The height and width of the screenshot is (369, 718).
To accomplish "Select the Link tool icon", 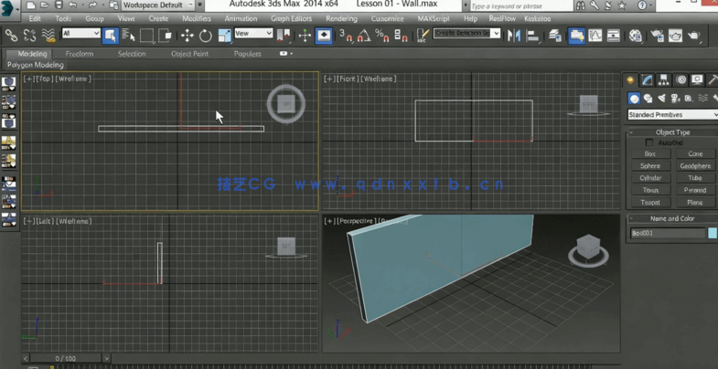I will (11, 36).
